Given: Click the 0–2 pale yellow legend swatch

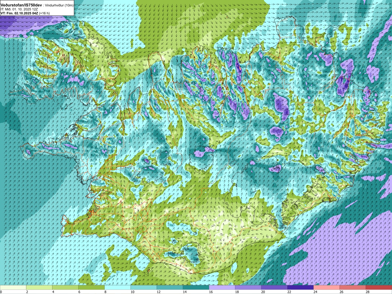Looking at the screenshot, I should point(13,288).
